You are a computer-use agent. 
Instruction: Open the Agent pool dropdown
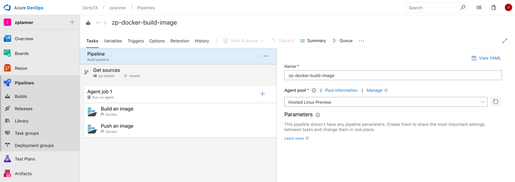pos(386,102)
